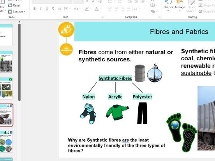
Task: Select slide thumbnail with recycling symbol
Action: [x=6, y=88]
